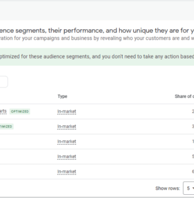The image size is (194, 198).
Task: Click the green notice about optimized audience segments
Action: click(x=97, y=57)
